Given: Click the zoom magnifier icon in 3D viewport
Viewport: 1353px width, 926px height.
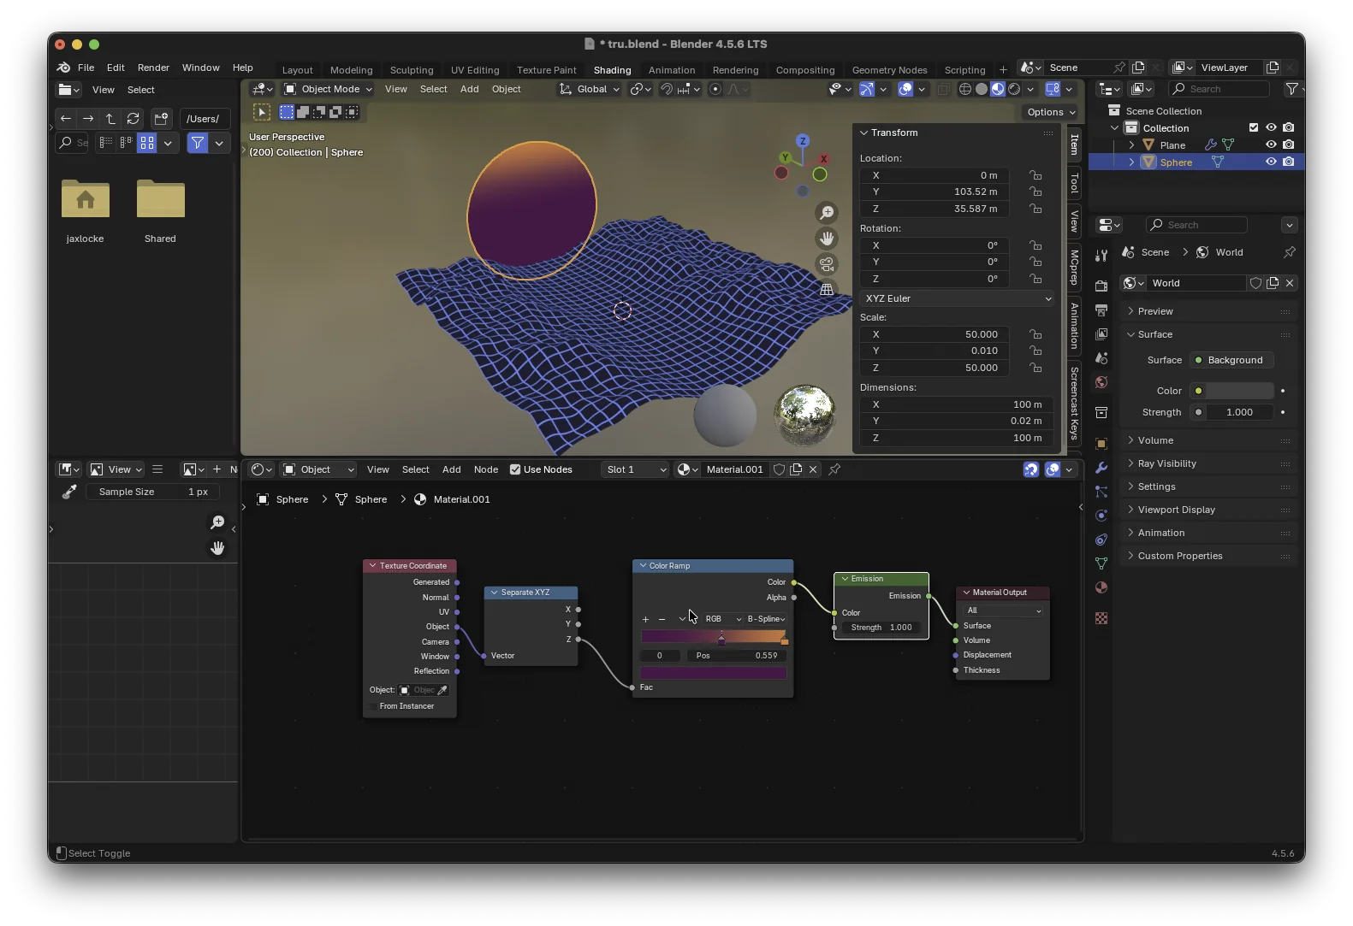Looking at the screenshot, I should [827, 213].
